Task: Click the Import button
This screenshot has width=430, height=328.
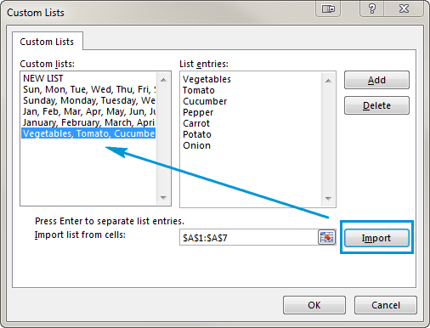Action: coord(376,238)
